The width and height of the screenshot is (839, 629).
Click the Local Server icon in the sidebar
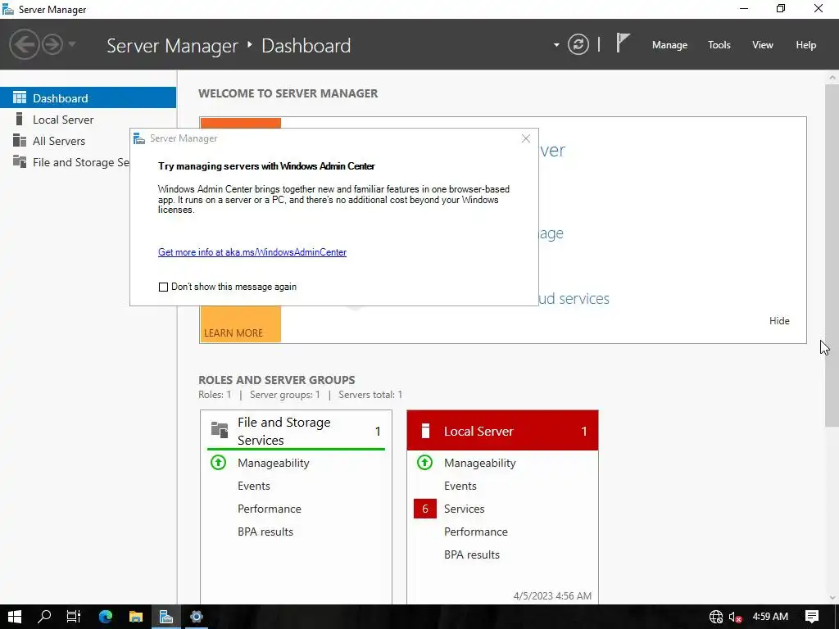pyautogui.click(x=20, y=120)
